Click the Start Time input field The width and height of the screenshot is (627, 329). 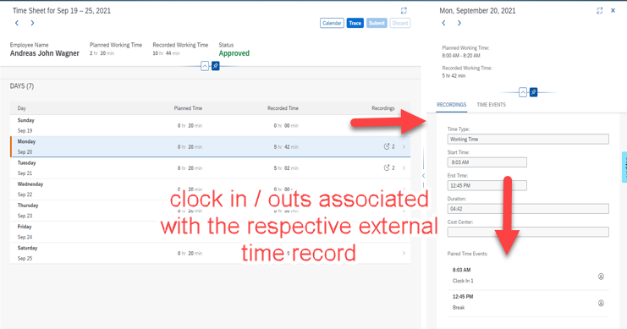coord(487,162)
